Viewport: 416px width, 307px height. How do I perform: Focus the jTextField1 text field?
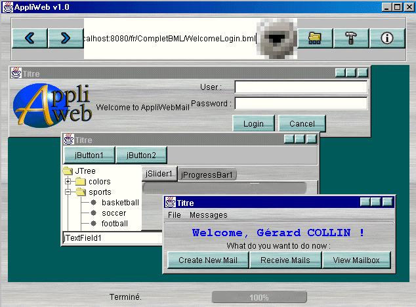click(x=112, y=237)
